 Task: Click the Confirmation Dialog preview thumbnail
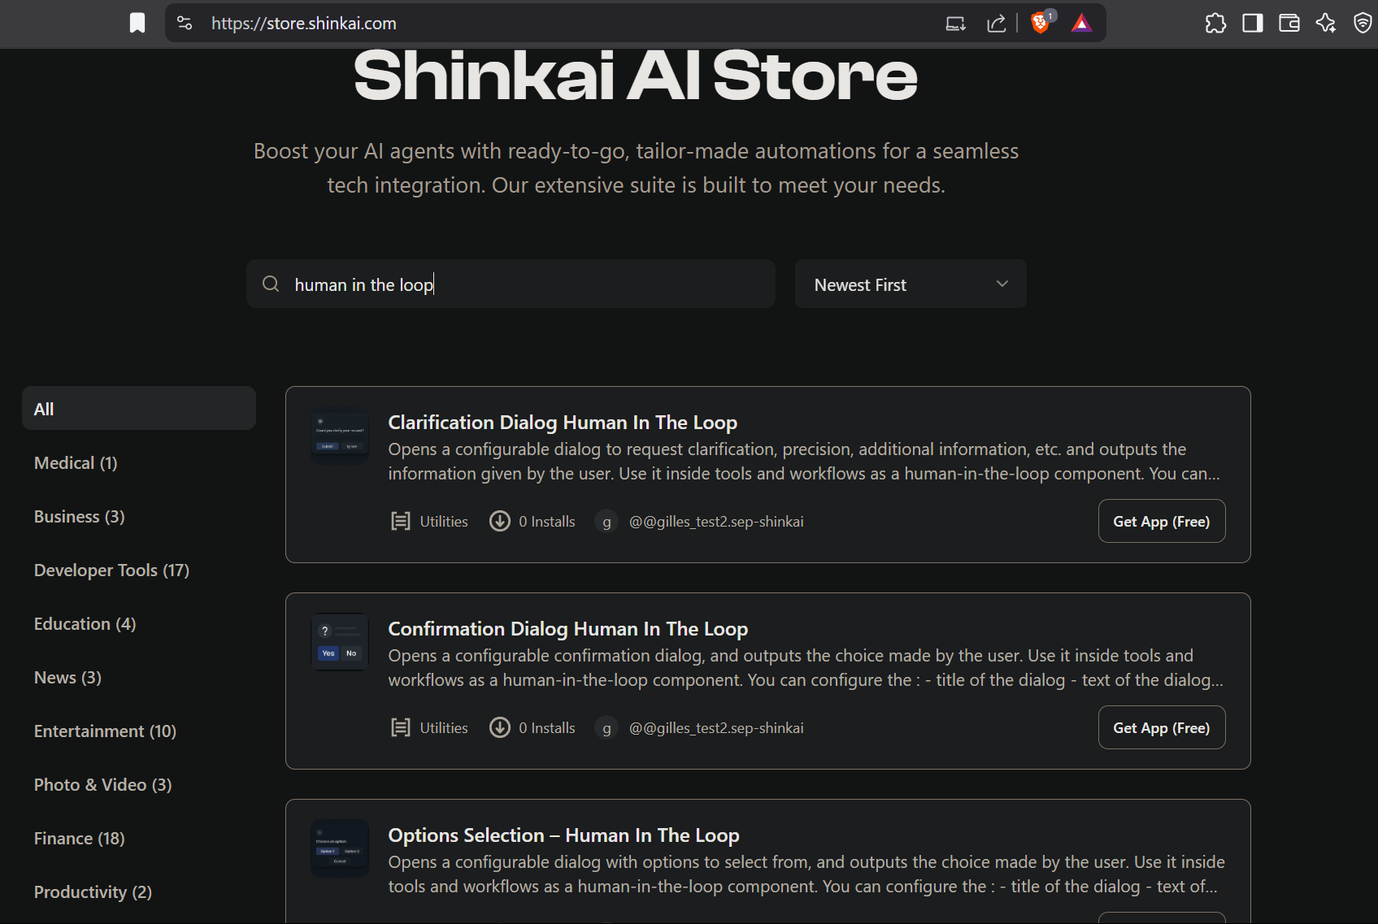coord(339,641)
